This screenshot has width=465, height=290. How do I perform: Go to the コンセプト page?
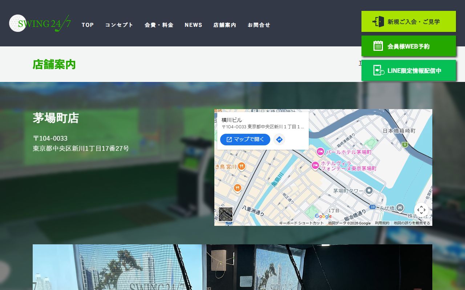pyautogui.click(x=119, y=25)
